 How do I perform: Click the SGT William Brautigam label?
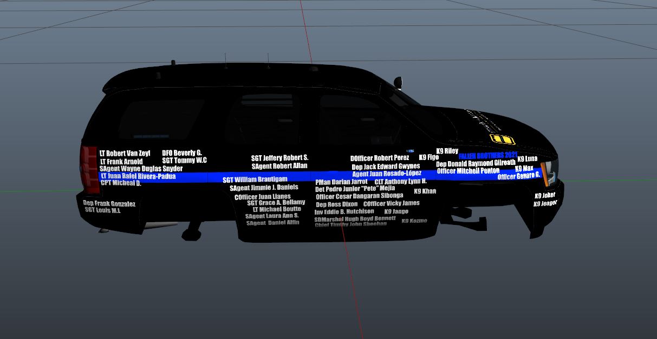(x=255, y=180)
